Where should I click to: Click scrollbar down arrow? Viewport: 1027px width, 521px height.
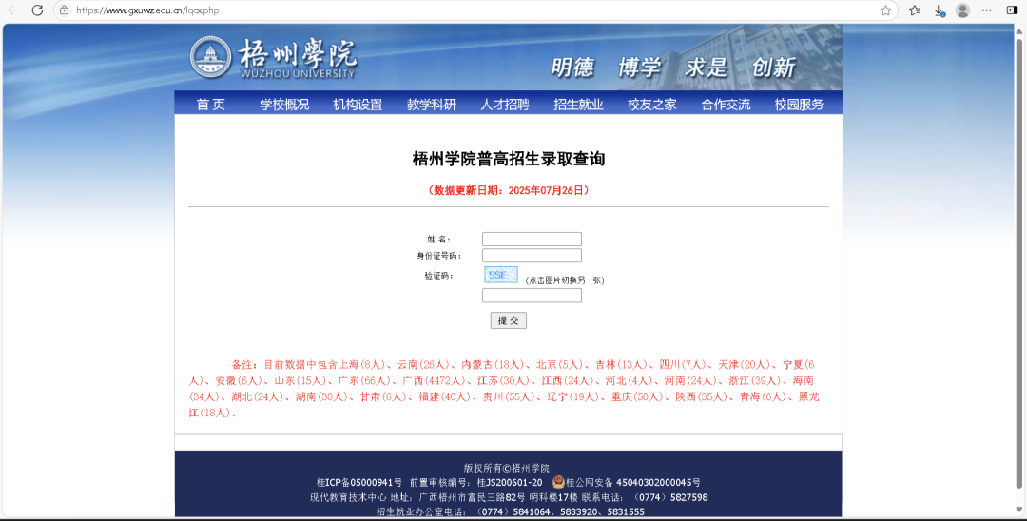[1019, 510]
